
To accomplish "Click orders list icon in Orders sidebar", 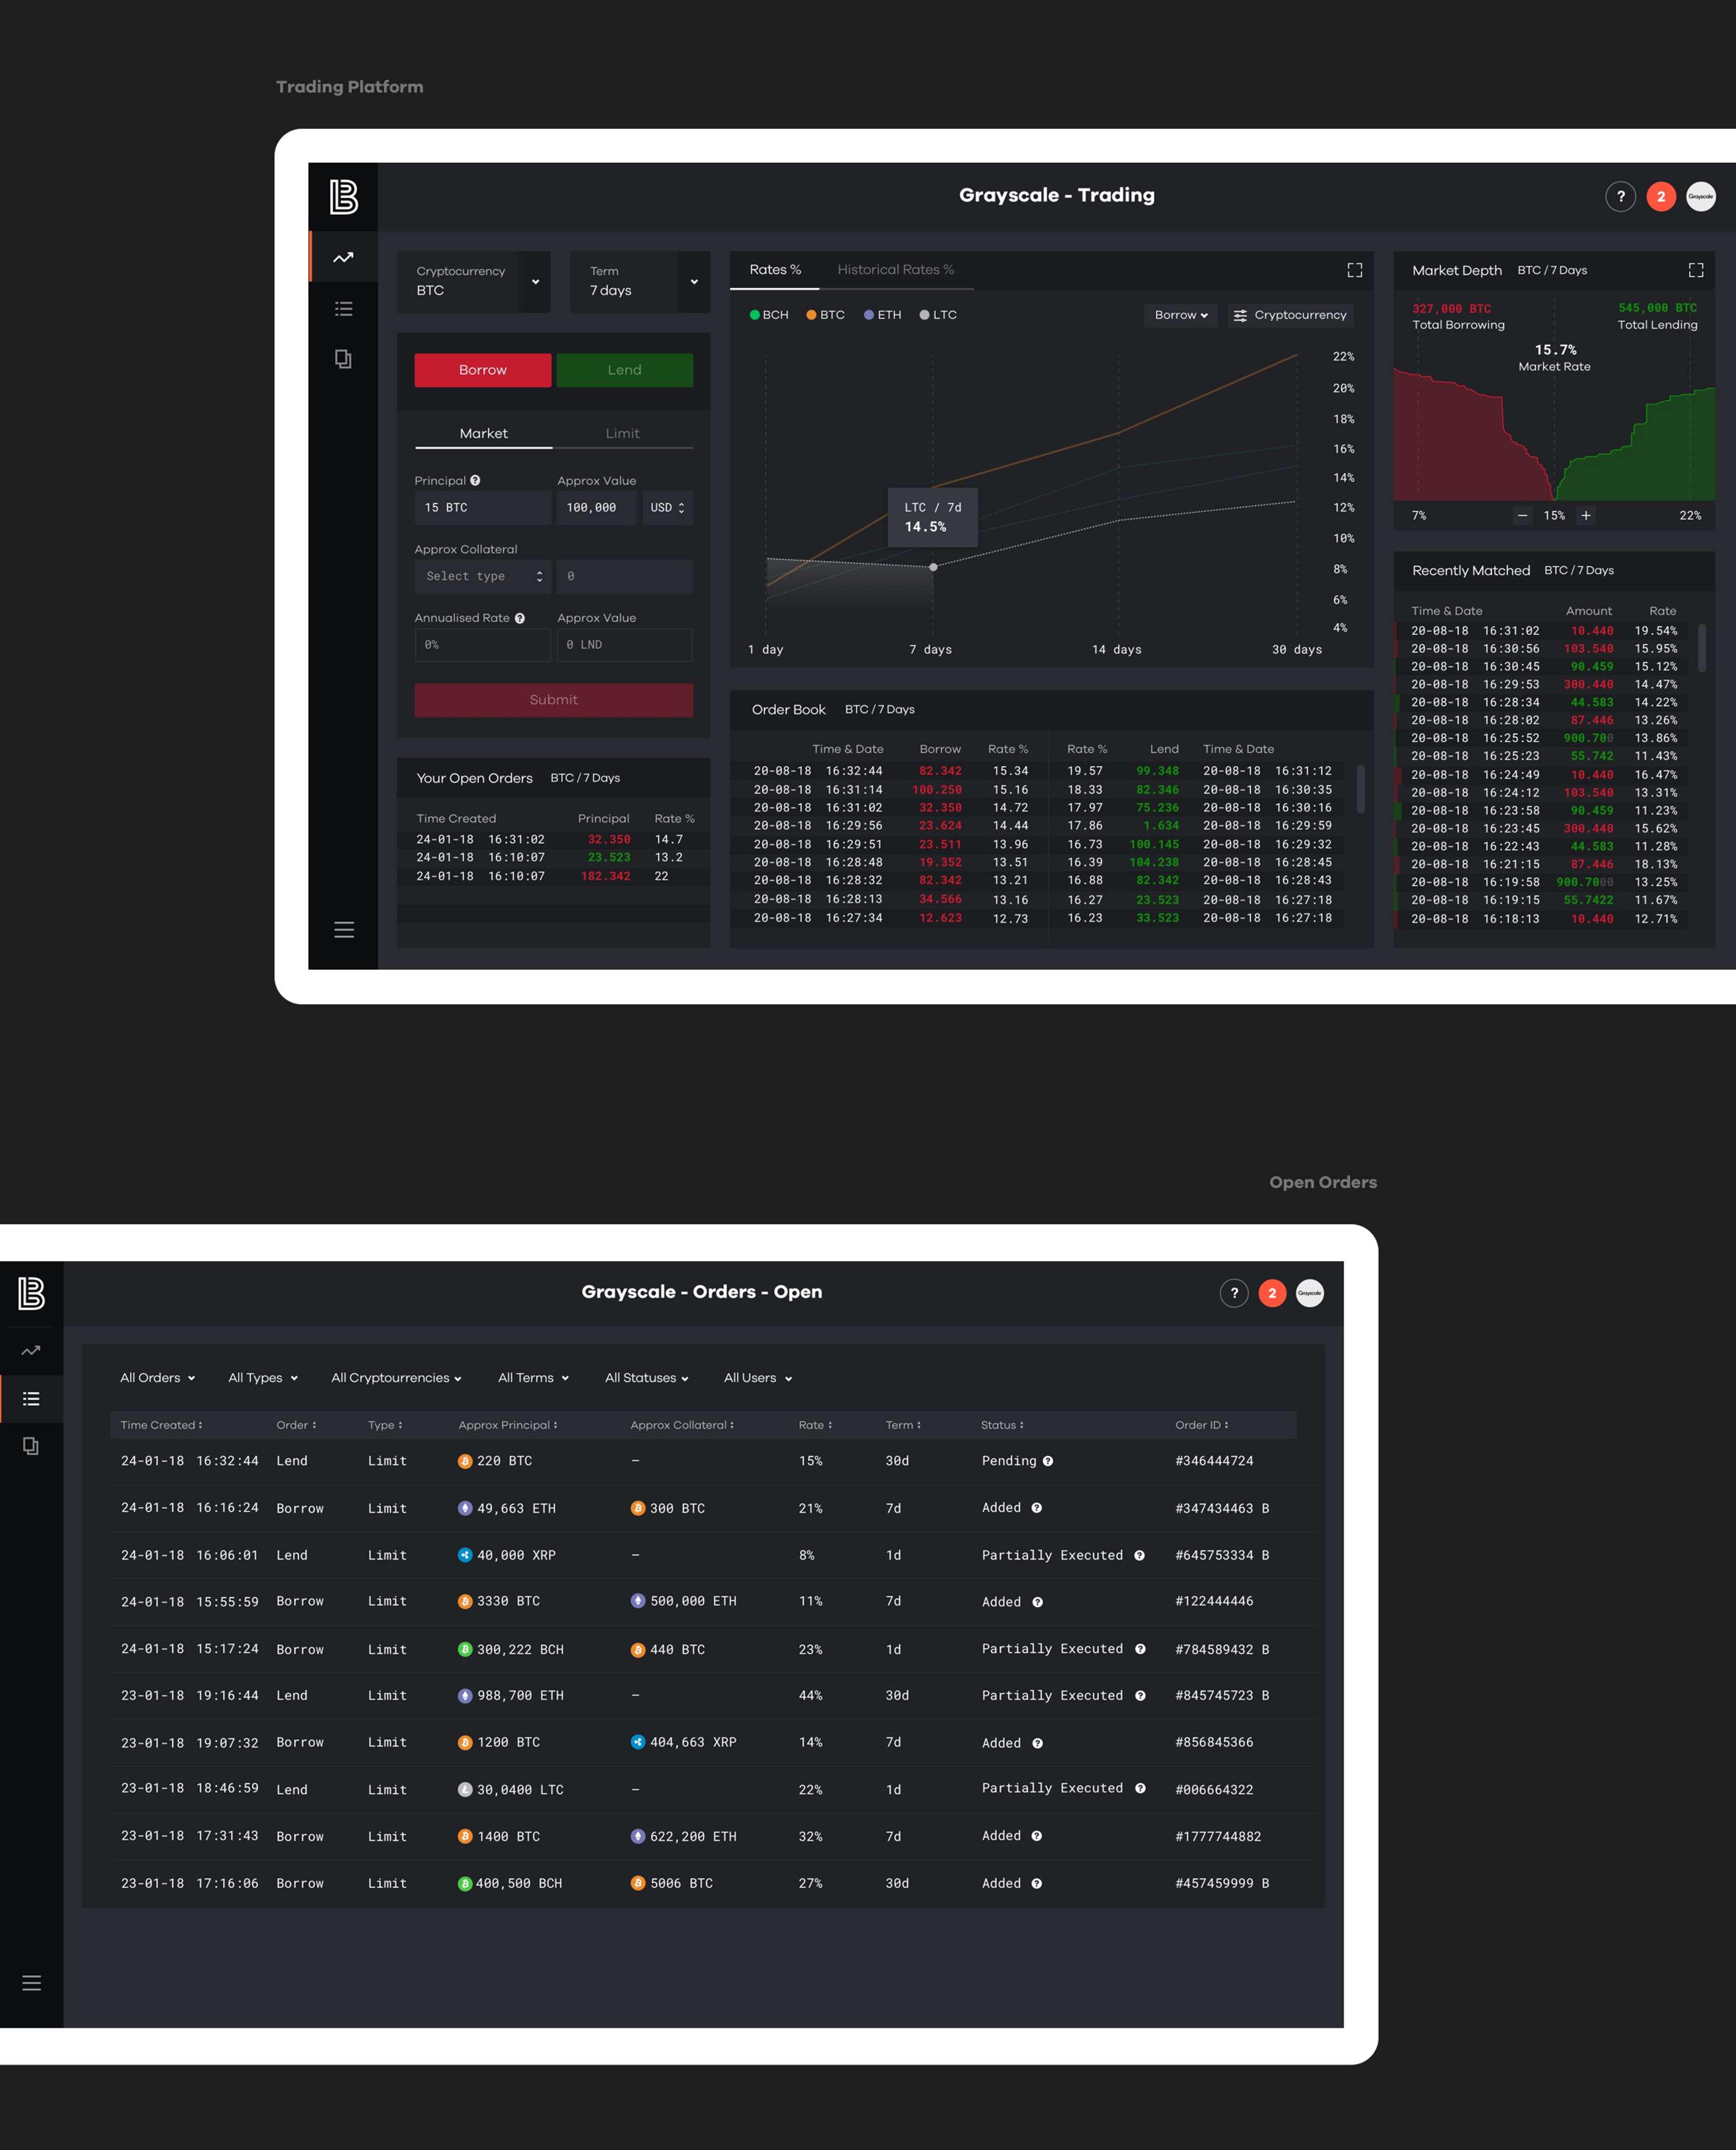I will [31, 1399].
